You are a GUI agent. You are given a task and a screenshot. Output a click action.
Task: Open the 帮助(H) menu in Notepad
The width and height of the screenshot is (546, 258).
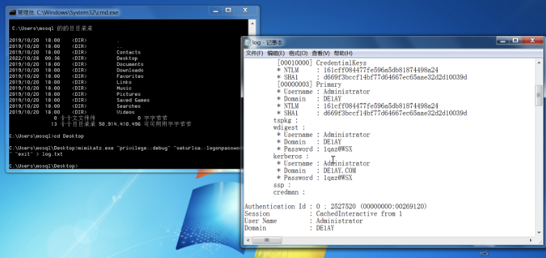(x=344, y=54)
